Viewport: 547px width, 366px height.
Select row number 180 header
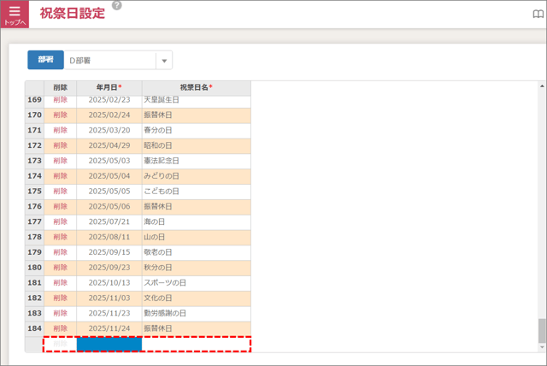[34, 267]
